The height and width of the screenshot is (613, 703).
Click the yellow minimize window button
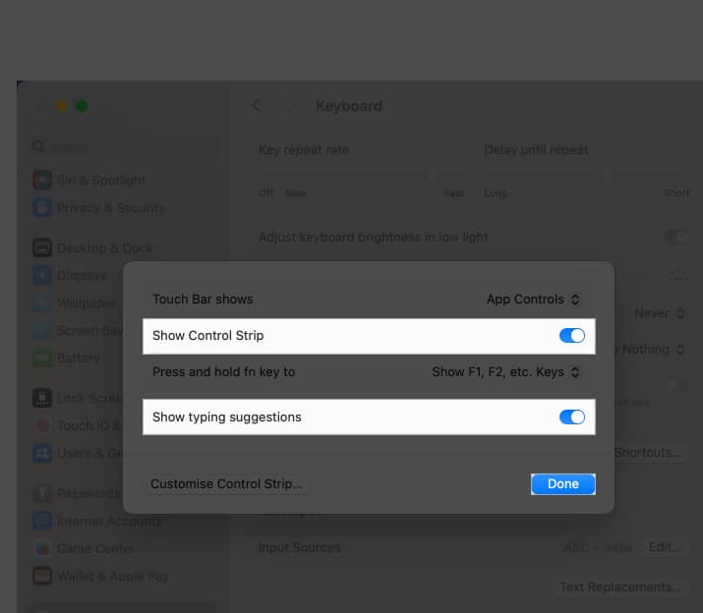coord(62,106)
